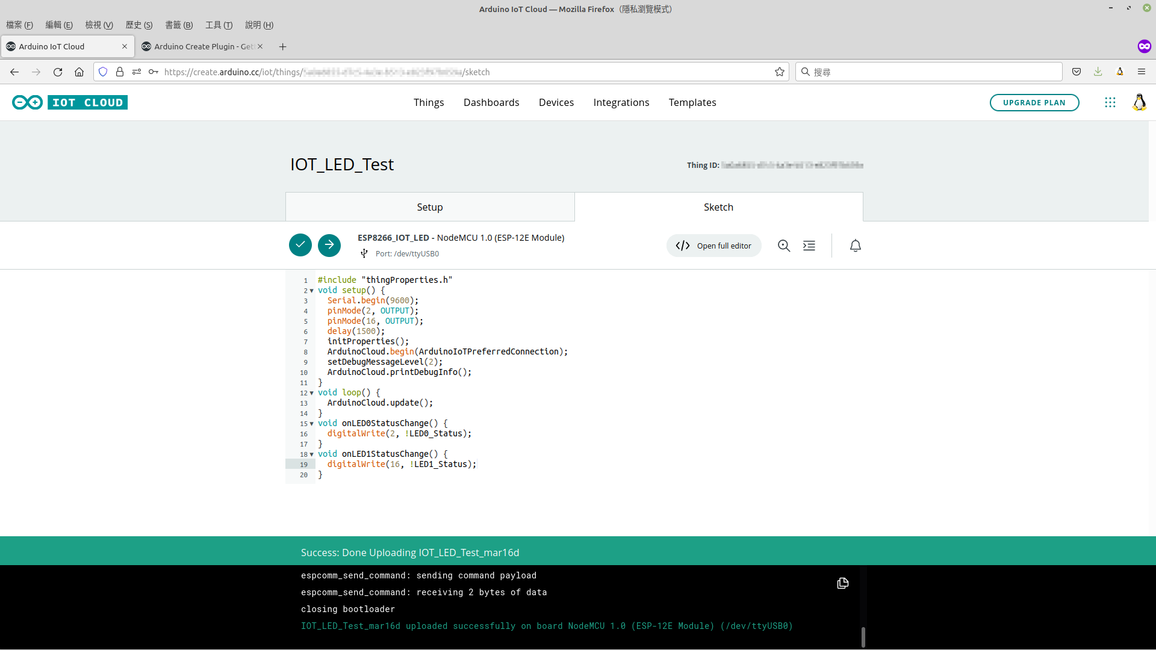This screenshot has height=650, width=1156.
Task: Click the Upload arrow button
Action: coord(329,245)
